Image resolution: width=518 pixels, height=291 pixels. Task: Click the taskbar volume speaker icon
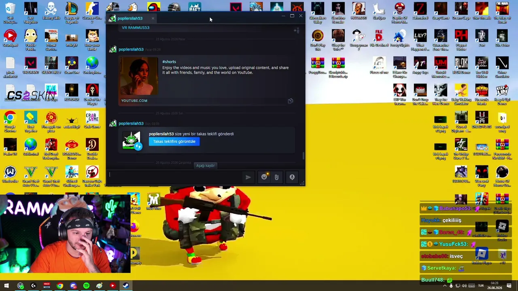click(464, 286)
